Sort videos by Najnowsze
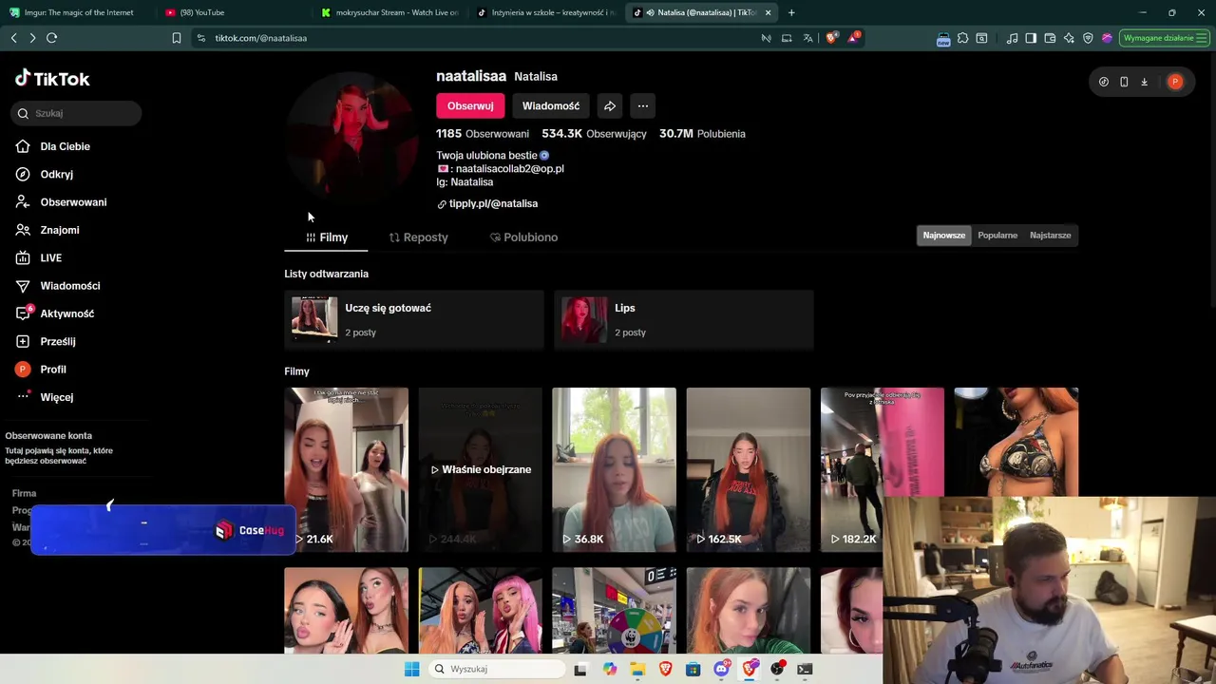This screenshot has height=684, width=1216. [x=944, y=236]
